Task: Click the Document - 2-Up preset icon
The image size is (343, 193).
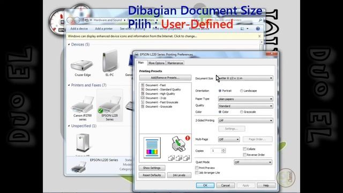Action: point(143,98)
